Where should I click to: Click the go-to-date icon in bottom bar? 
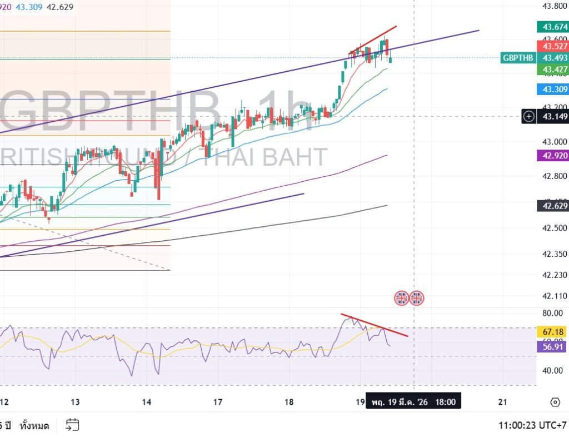pos(72,425)
